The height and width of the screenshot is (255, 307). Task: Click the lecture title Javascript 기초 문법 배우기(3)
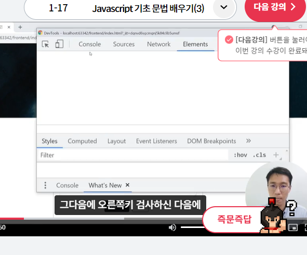pos(148,8)
